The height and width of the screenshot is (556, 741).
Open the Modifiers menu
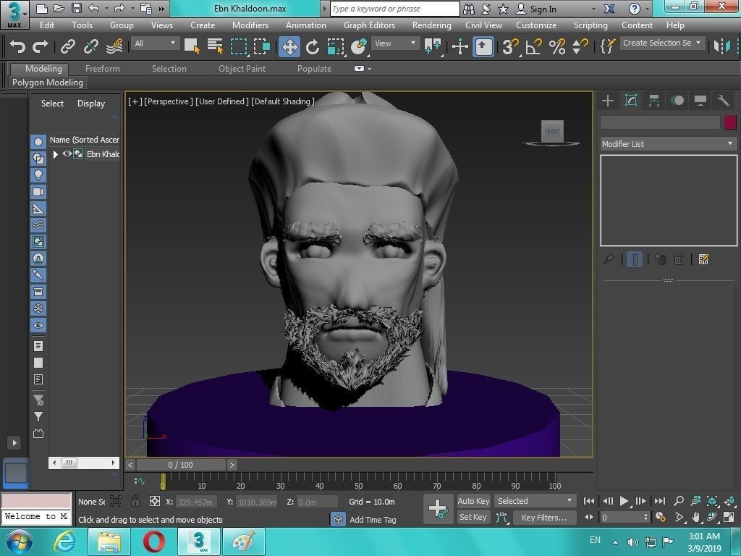tap(250, 25)
